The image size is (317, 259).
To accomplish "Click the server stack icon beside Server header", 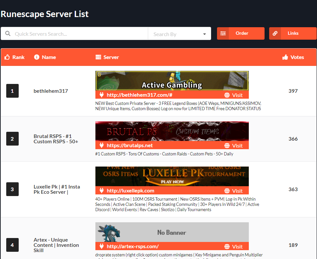I will pyautogui.click(x=98, y=57).
